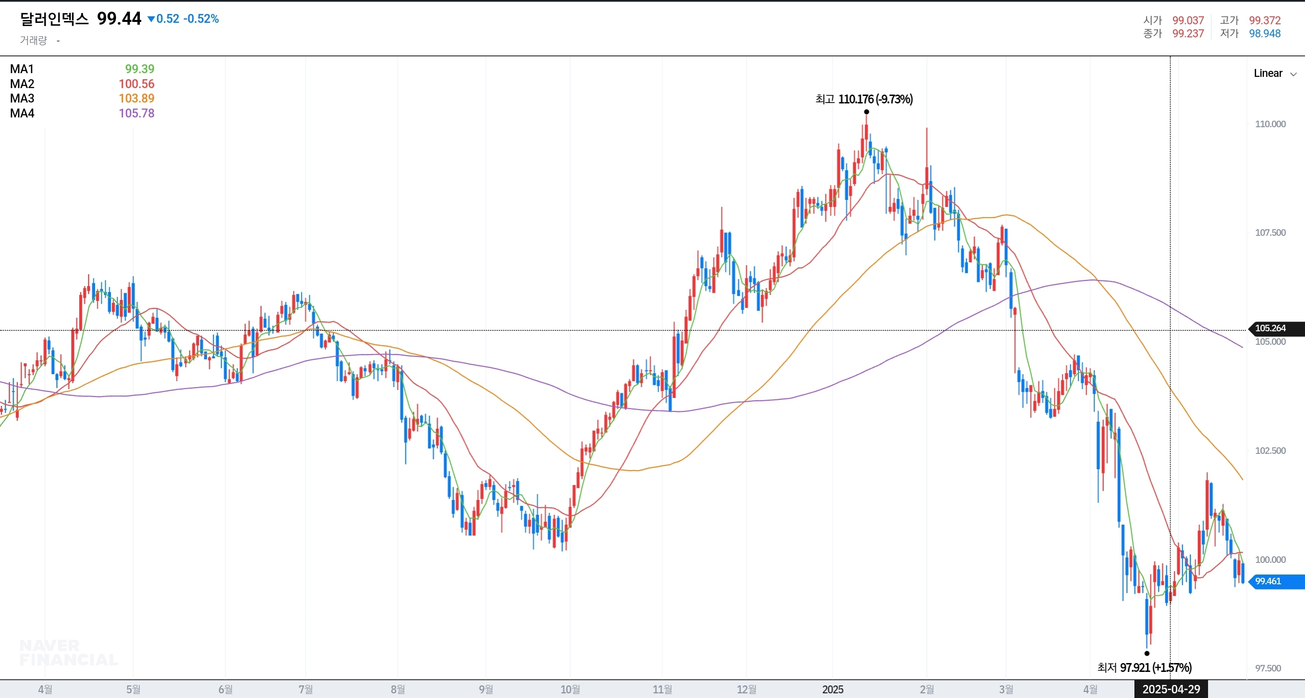The image size is (1305, 698).
Task: Click the 110.000 price axis label
Action: (x=1270, y=124)
